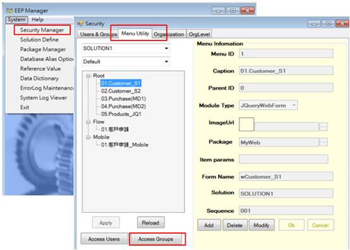Select 03.Purchase(MD1) tree item
The image size is (350, 250).
pyautogui.click(x=123, y=98)
